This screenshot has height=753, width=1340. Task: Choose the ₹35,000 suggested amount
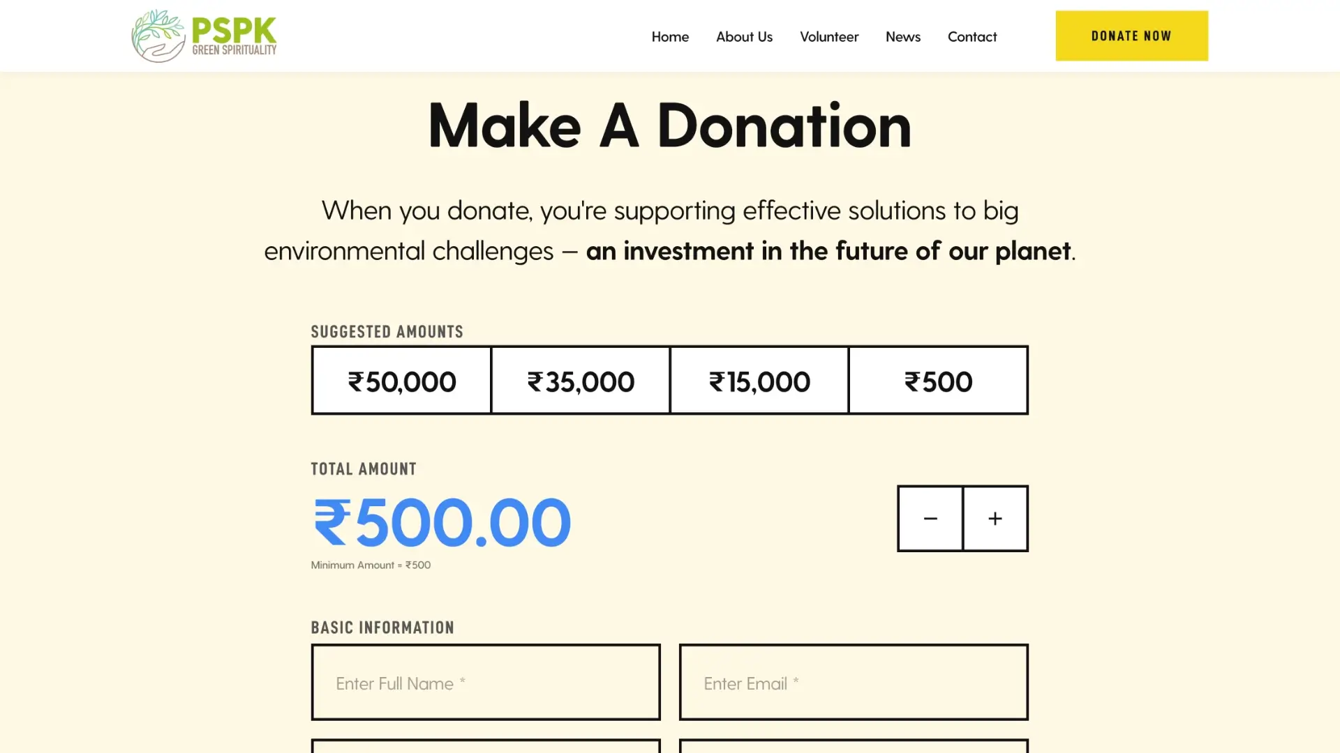coord(581,381)
